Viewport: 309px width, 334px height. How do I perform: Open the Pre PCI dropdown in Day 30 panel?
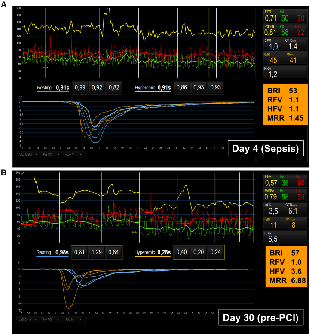(x=49, y=319)
